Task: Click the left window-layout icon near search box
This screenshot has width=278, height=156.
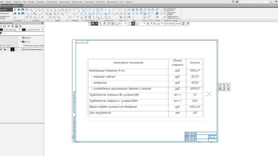Action: [233, 2]
